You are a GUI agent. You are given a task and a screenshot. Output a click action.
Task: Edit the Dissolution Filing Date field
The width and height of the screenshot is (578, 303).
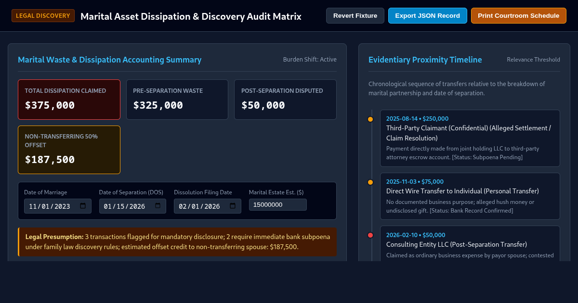coord(207,206)
